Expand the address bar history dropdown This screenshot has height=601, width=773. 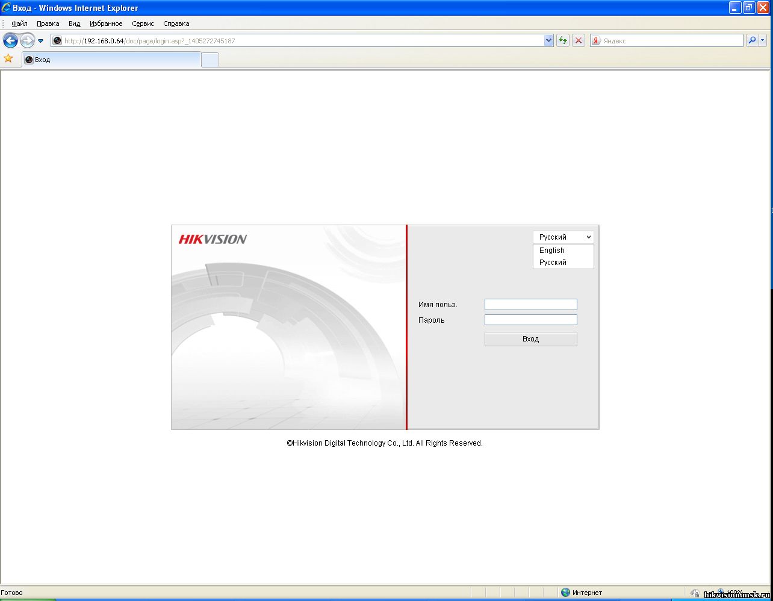coord(548,41)
